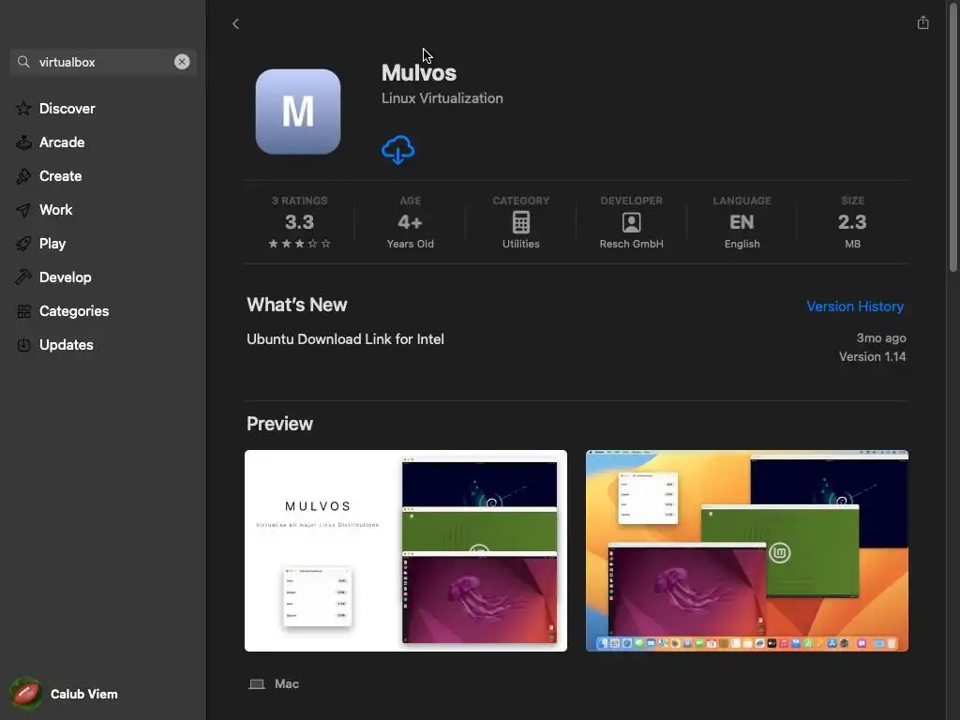Click the Calub Viem avatar picture

pos(25,694)
